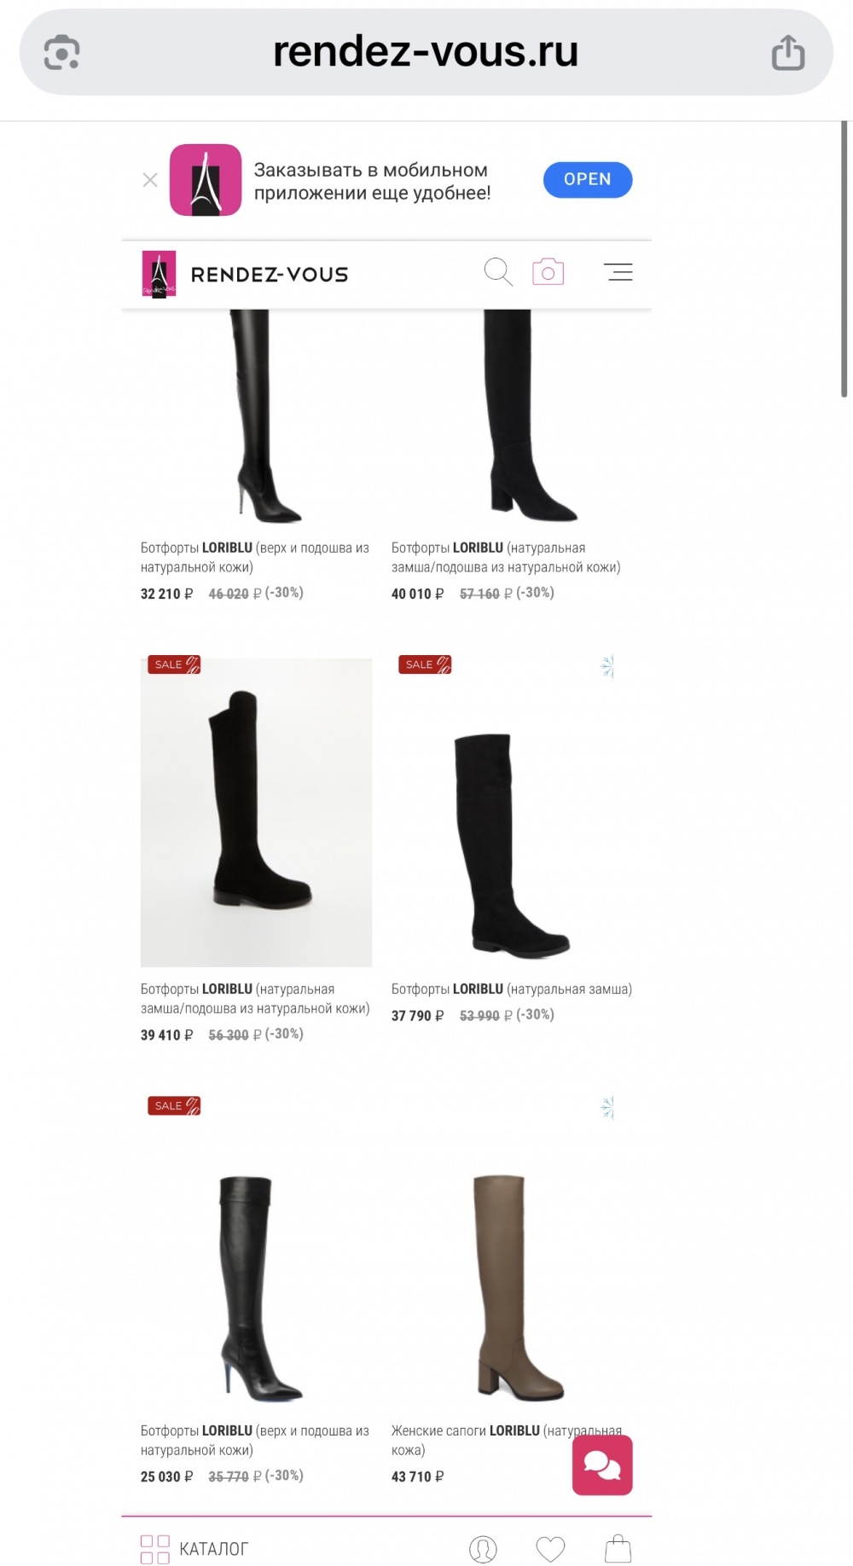Dismiss the mobile app banner

(x=150, y=180)
